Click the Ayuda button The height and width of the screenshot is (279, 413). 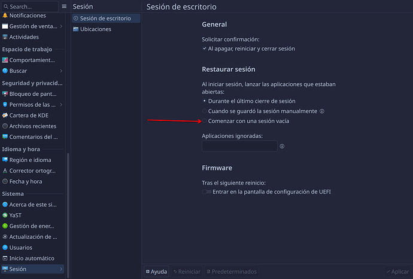pos(156,272)
